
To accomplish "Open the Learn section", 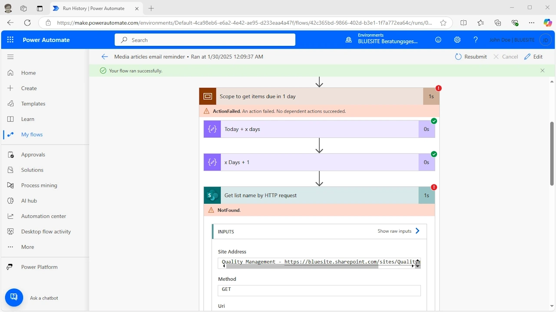I will [x=27, y=119].
